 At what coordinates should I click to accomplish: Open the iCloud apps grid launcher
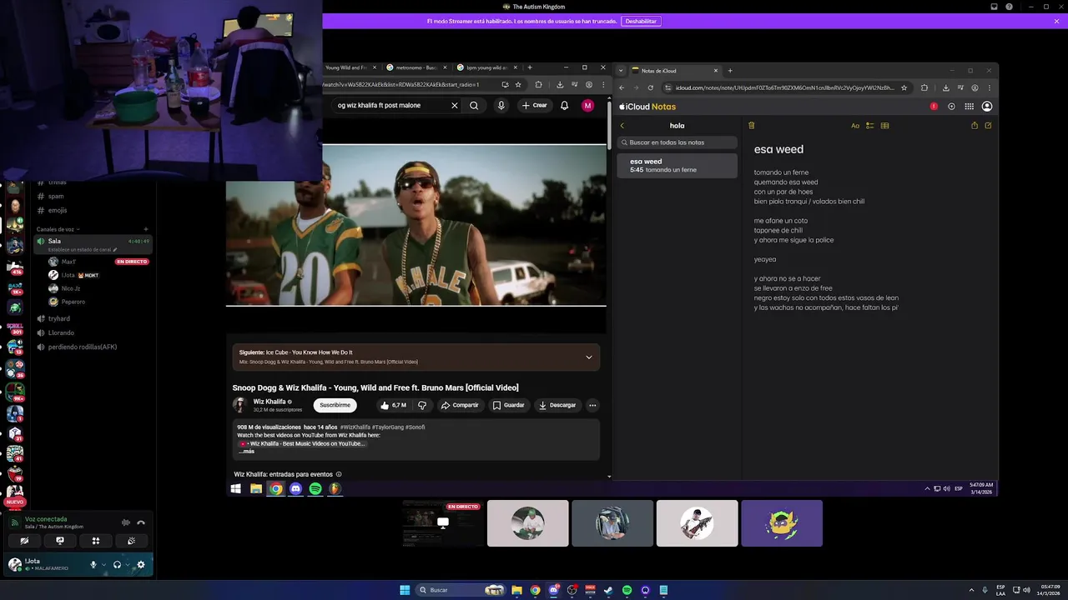pyautogui.click(x=969, y=107)
